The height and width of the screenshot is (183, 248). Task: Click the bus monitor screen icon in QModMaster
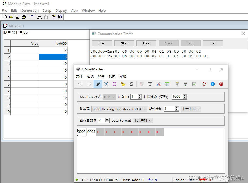pos(150,84)
